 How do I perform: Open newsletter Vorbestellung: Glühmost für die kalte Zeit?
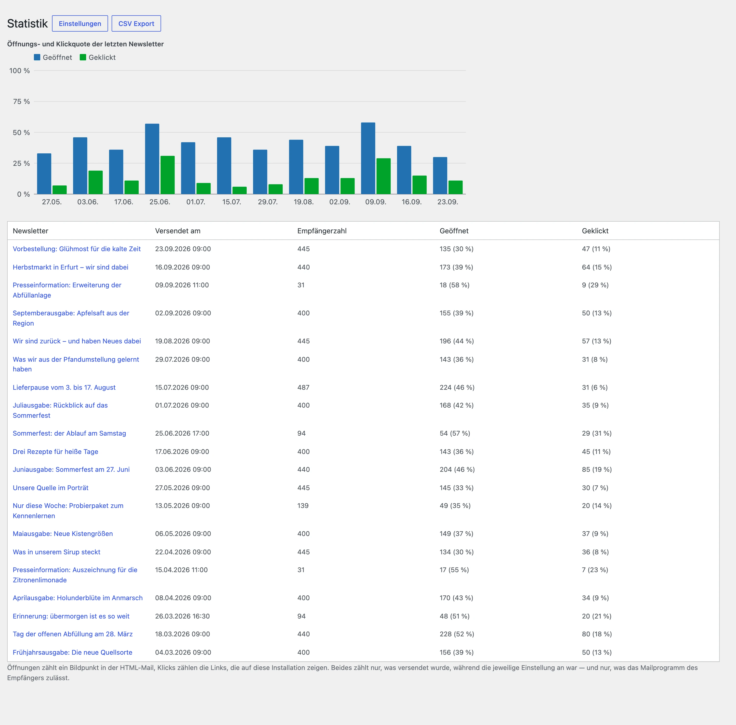[76, 249]
